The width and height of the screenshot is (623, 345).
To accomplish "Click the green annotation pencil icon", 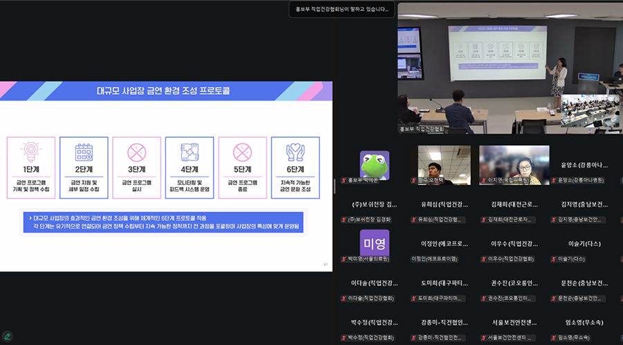I will pyautogui.click(x=8, y=337).
